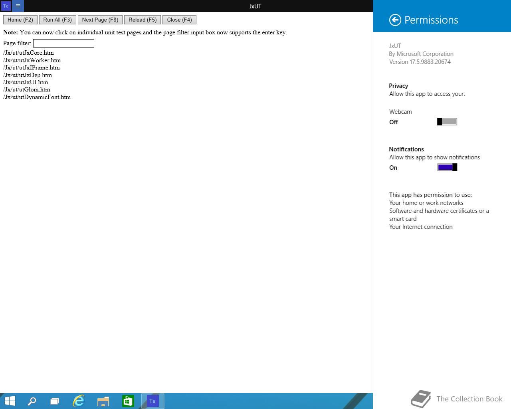Click the 'Your Internet connection' permission text
Viewport: 511px width, 409px height.
pos(421,227)
